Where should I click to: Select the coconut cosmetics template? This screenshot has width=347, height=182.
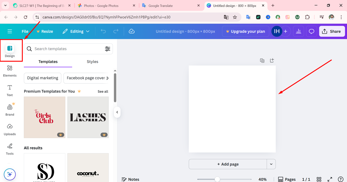point(88,168)
